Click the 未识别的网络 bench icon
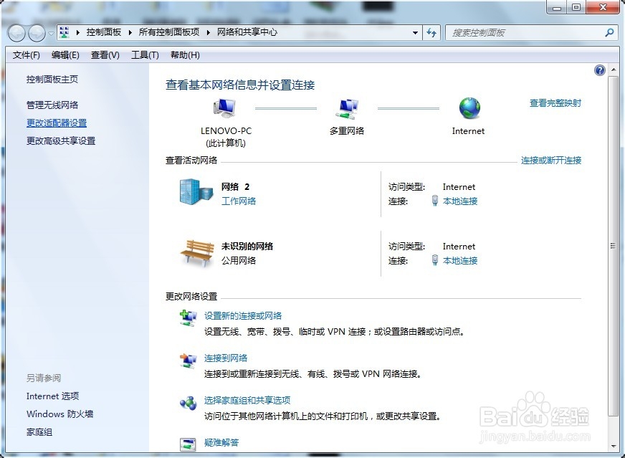Viewport: 625px width, 458px height. pyautogui.click(x=195, y=252)
